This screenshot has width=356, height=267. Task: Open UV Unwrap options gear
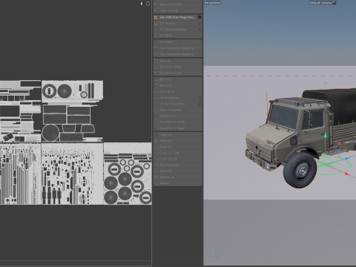pyautogui.click(x=200, y=23)
